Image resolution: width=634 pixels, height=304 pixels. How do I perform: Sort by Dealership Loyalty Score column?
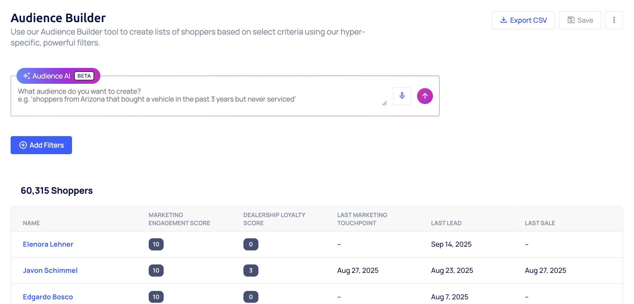tap(274, 219)
